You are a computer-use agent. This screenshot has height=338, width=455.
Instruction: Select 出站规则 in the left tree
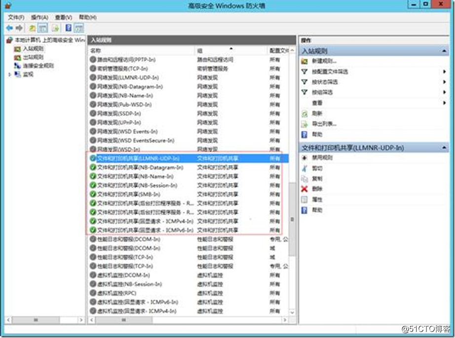click(33, 57)
